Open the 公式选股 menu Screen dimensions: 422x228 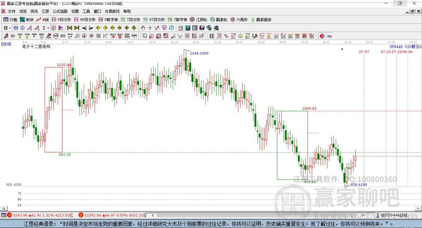60,11
